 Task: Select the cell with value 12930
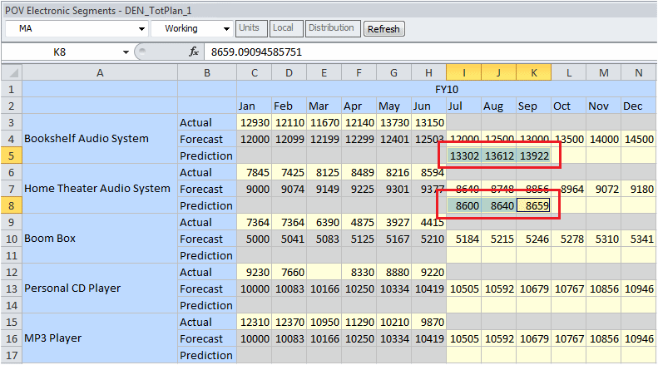click(x=255, y=122)
